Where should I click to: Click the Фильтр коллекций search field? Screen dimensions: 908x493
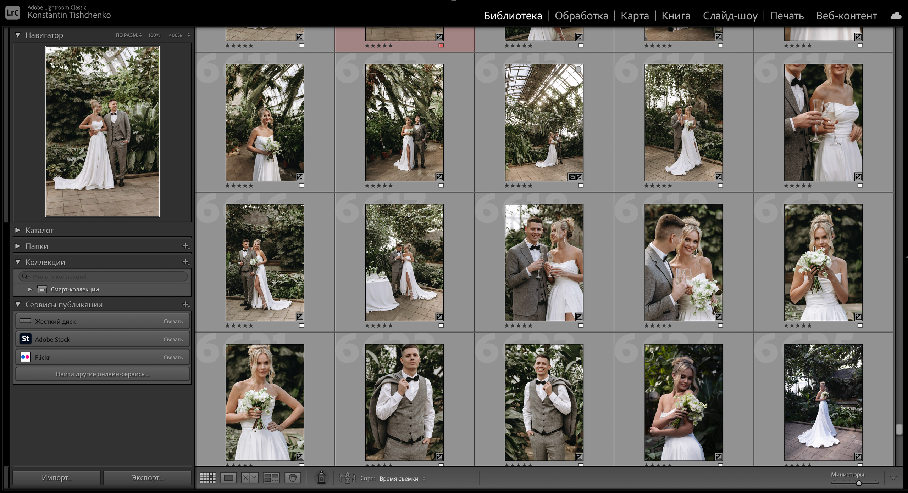pos(103,276)
